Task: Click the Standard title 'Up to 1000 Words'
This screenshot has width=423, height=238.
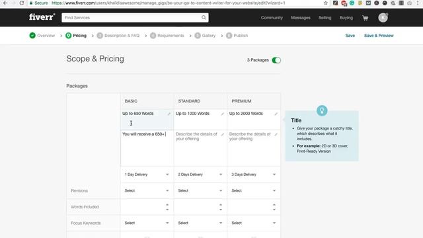Action: tap(192, 114)
